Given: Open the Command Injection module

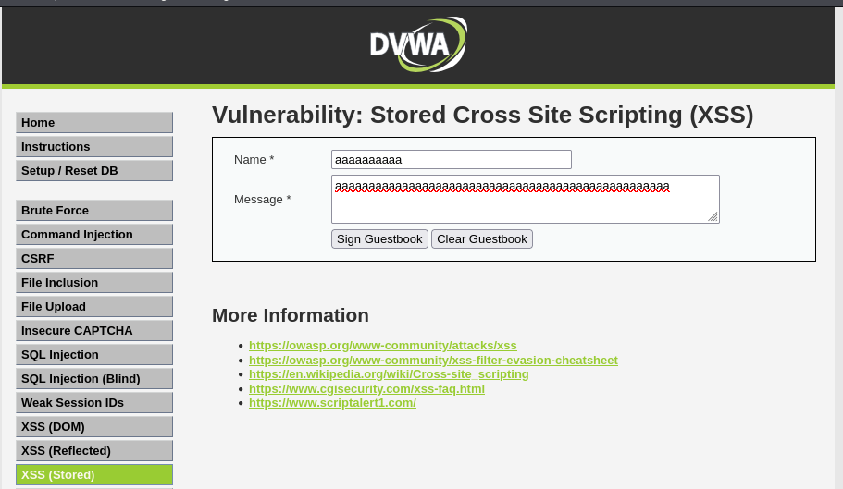Looking at the screenshot, I should [94, 235].
